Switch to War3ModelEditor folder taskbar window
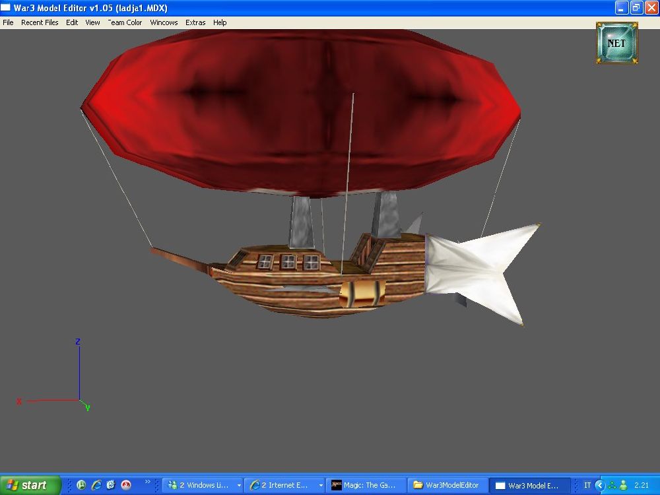This screenshot has width=660, height=495. pyautogui.click(x=447, y=485)
